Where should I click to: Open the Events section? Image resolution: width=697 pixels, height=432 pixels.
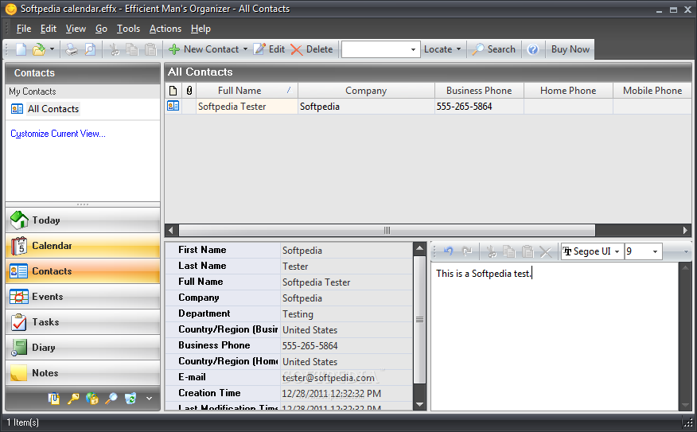point(83,297)
